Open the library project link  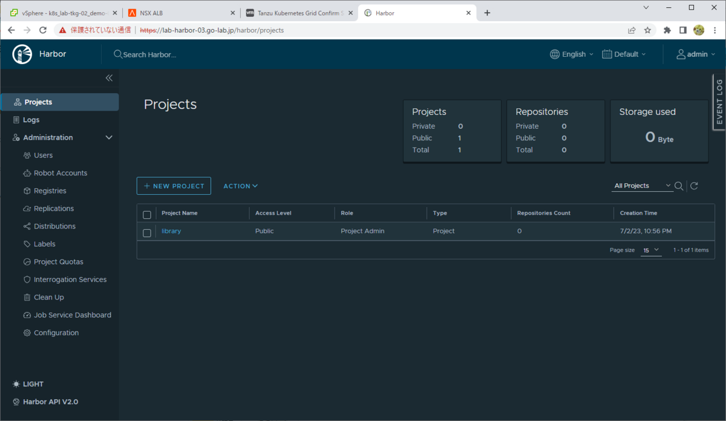click(x=171, y=231)
